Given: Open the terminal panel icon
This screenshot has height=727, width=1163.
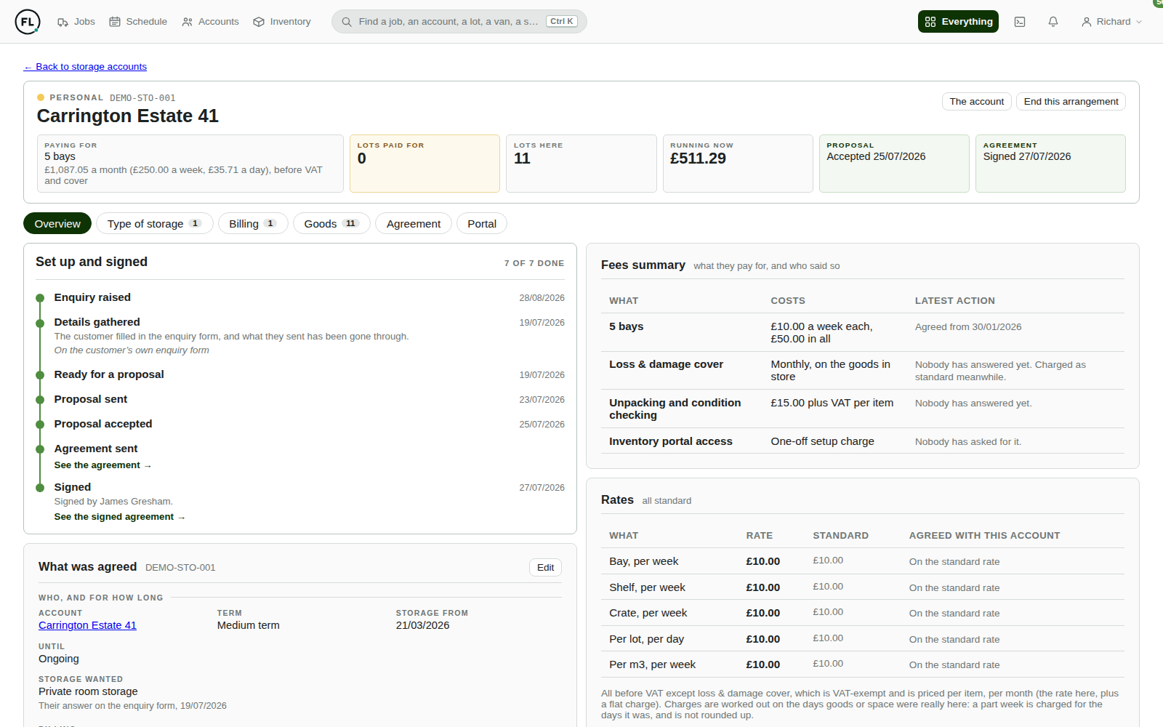Looking at the screenshot, I should click(1020, 22).
